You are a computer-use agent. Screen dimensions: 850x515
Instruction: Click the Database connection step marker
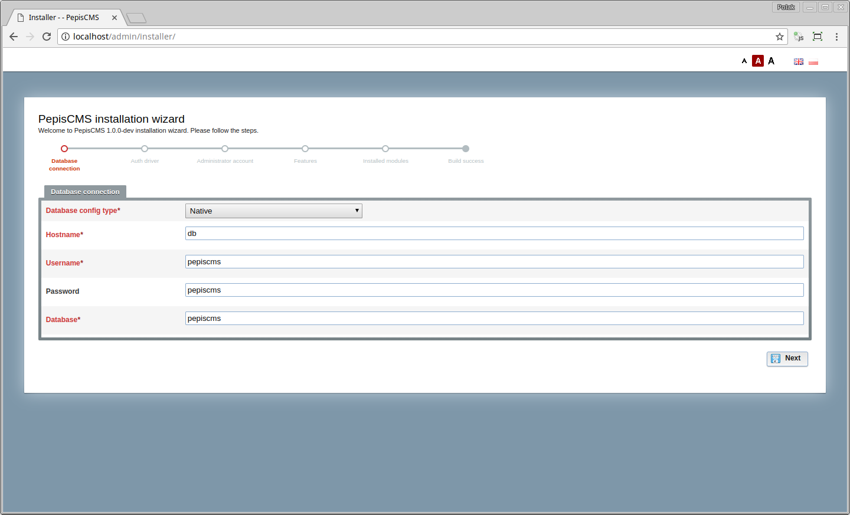click(64, 149)
